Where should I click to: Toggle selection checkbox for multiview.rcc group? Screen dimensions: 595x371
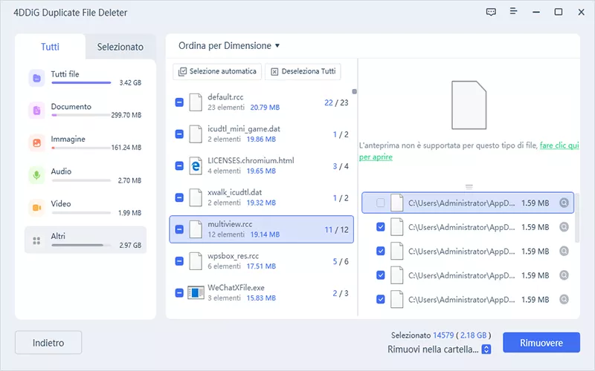click(x=179, y=229)
